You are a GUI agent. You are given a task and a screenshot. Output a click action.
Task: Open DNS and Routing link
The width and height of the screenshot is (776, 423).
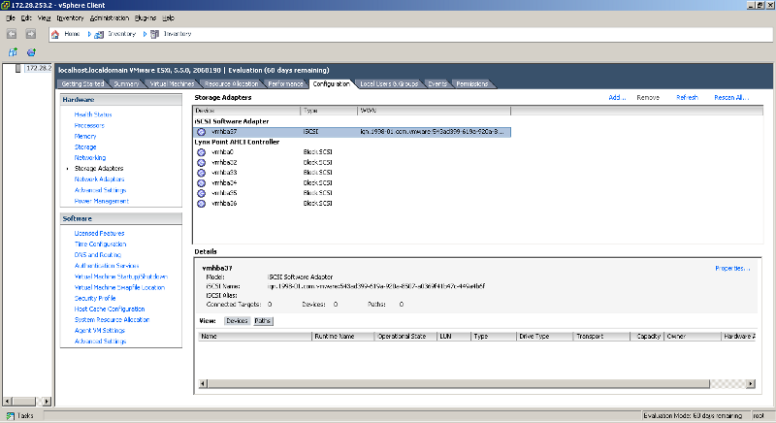(98, 255)
